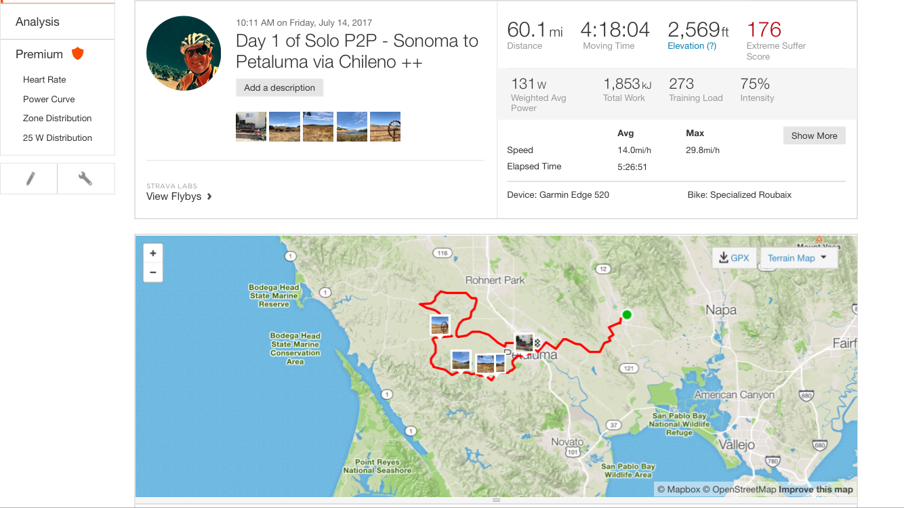Image resolution: width=904 pixels, height=508 pixels.
Task: Click the checkered finish flag marker
Action: click(538, 343)
